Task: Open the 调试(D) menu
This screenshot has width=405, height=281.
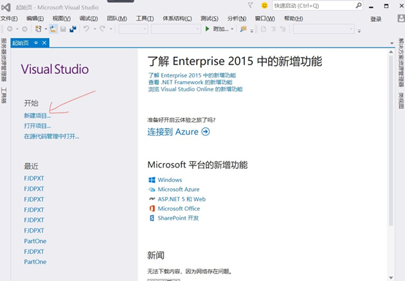Action: click(88, 18)
